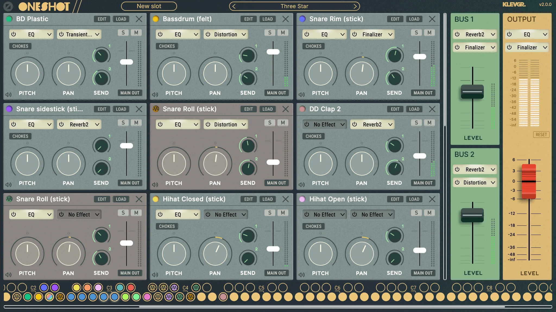This screenshot has width=556, height=312.
Task: Click blue color dot of Snare Rim slot
Action: tap(302, 19)
